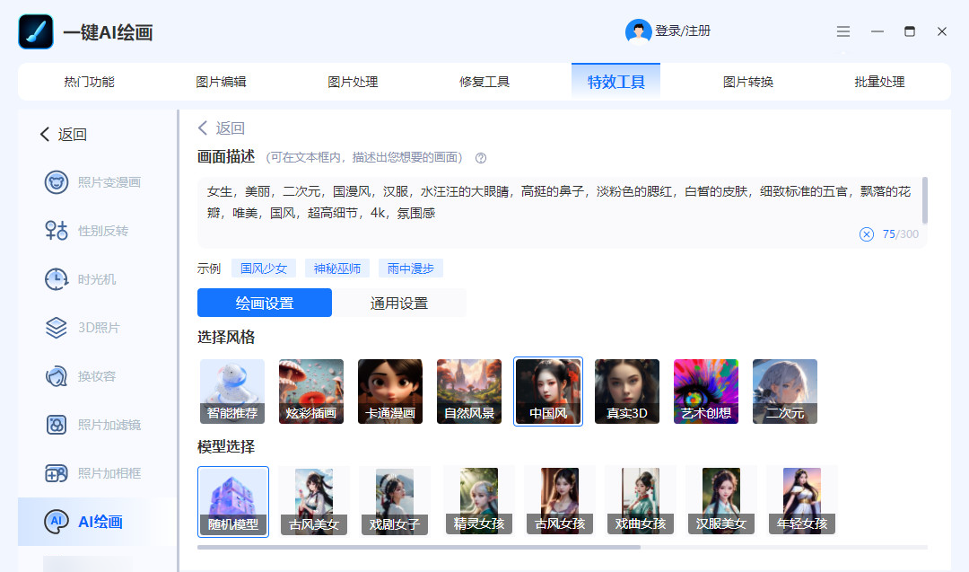Image resolution: width=969 pixels, height=572 pixels.
Task: Switch to 批量处理 tab
Action: (879, 82)
